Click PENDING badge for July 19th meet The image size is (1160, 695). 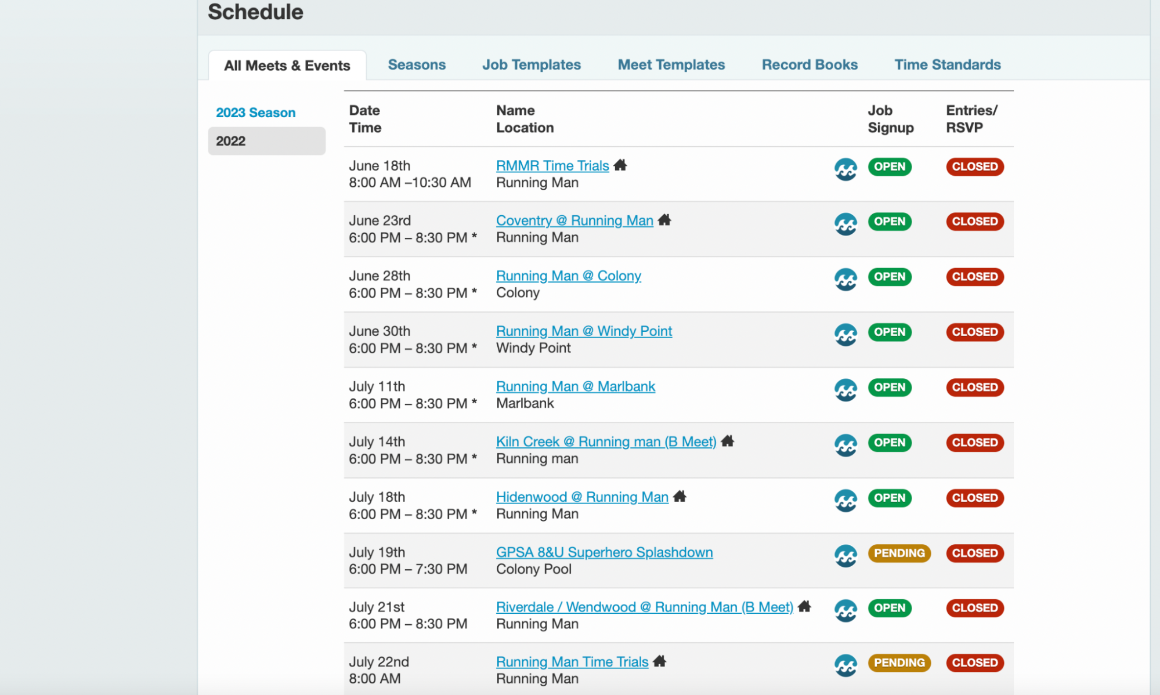[899, 553]
